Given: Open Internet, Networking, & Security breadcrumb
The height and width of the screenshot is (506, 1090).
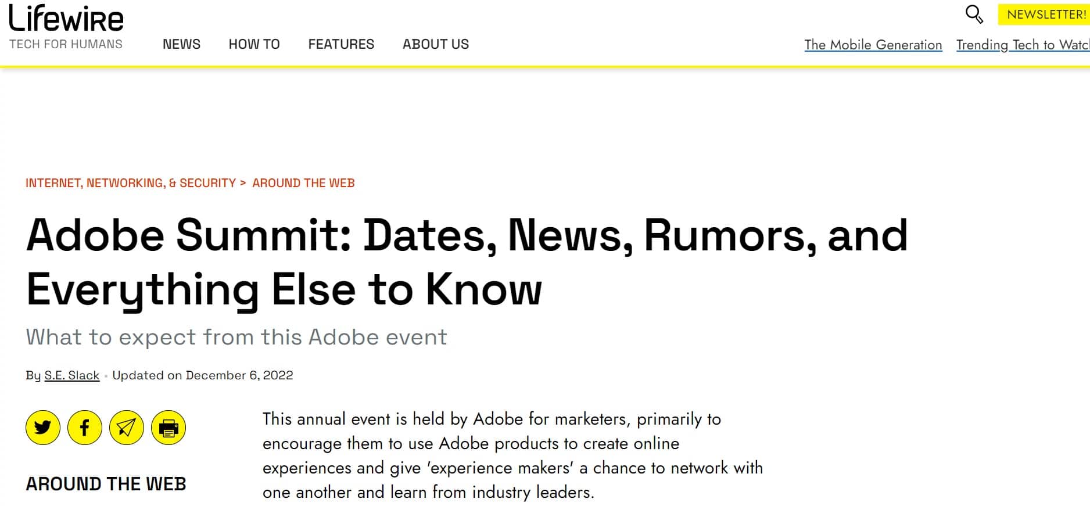Looking at the screenshot, I should [131, 183].
